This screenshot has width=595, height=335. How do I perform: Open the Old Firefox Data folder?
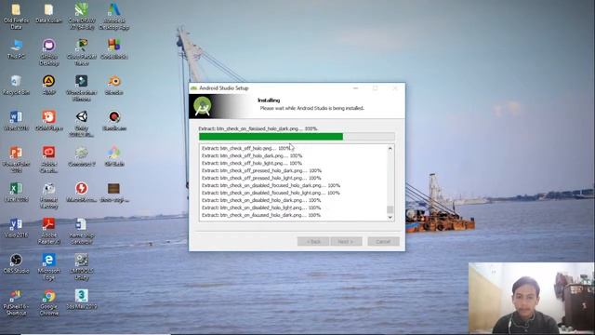(x=16, y=17)
